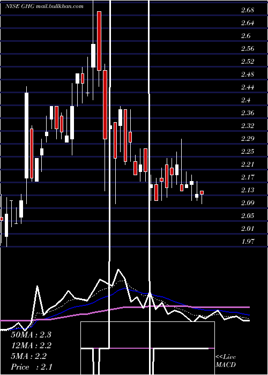Click the 2.6 price axis label

tap(245, 36)
